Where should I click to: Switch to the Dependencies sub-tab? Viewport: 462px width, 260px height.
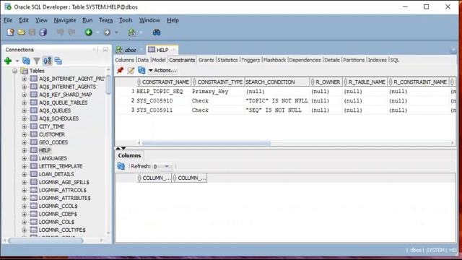tap(305, 60)
